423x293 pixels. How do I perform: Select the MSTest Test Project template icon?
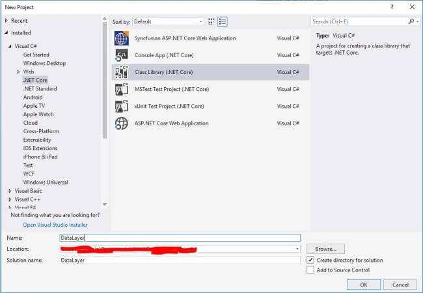122,89
